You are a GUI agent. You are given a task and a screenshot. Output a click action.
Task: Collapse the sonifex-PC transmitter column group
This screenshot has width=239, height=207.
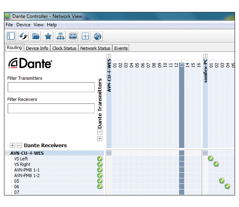205,56
